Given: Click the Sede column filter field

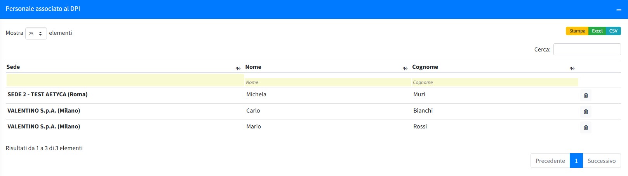Looking at the screenshot, I should pos(125,80).
